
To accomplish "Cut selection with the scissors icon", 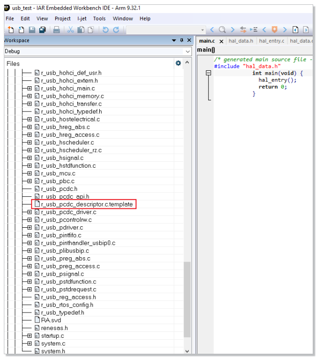I will 70,30.
